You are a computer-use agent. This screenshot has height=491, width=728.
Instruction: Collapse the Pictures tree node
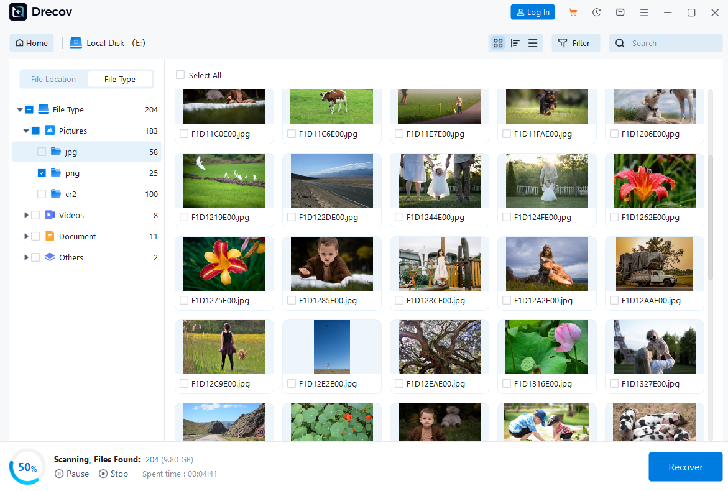[x=26, y=131]
